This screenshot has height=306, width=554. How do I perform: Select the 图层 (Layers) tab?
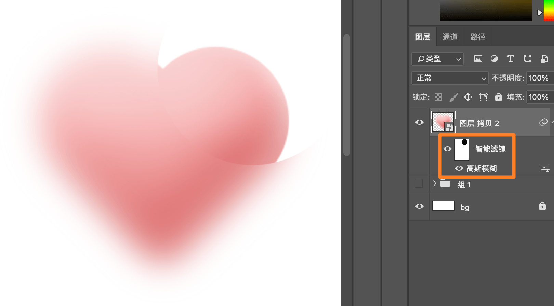[422, 37]
